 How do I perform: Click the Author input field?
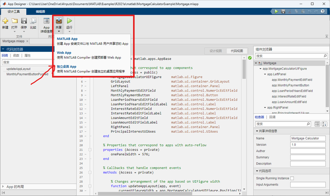pyautogui.click(x=308, y=151)
